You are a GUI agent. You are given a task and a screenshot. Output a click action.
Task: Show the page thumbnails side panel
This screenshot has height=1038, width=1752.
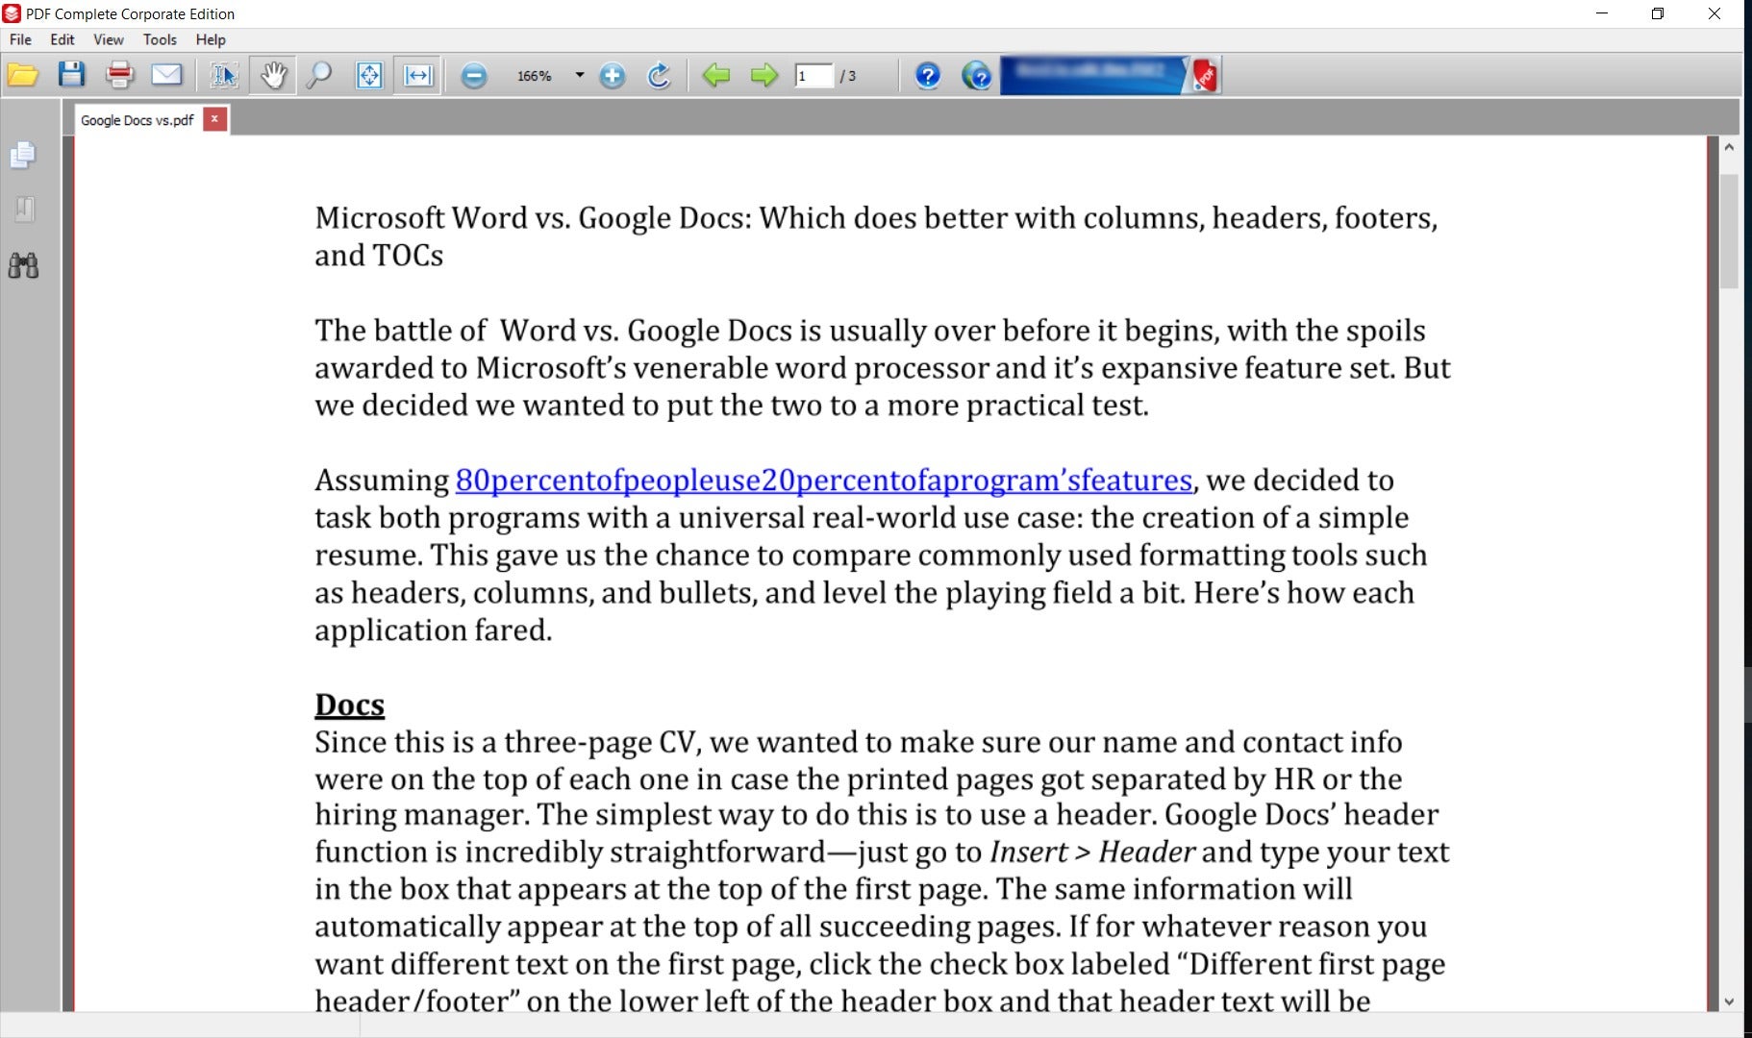coord(23,155)
